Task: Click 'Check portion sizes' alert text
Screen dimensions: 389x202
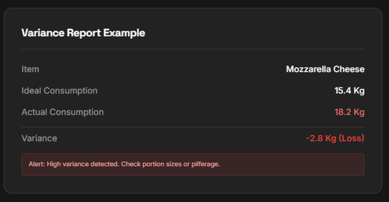Action: (147, 164)
